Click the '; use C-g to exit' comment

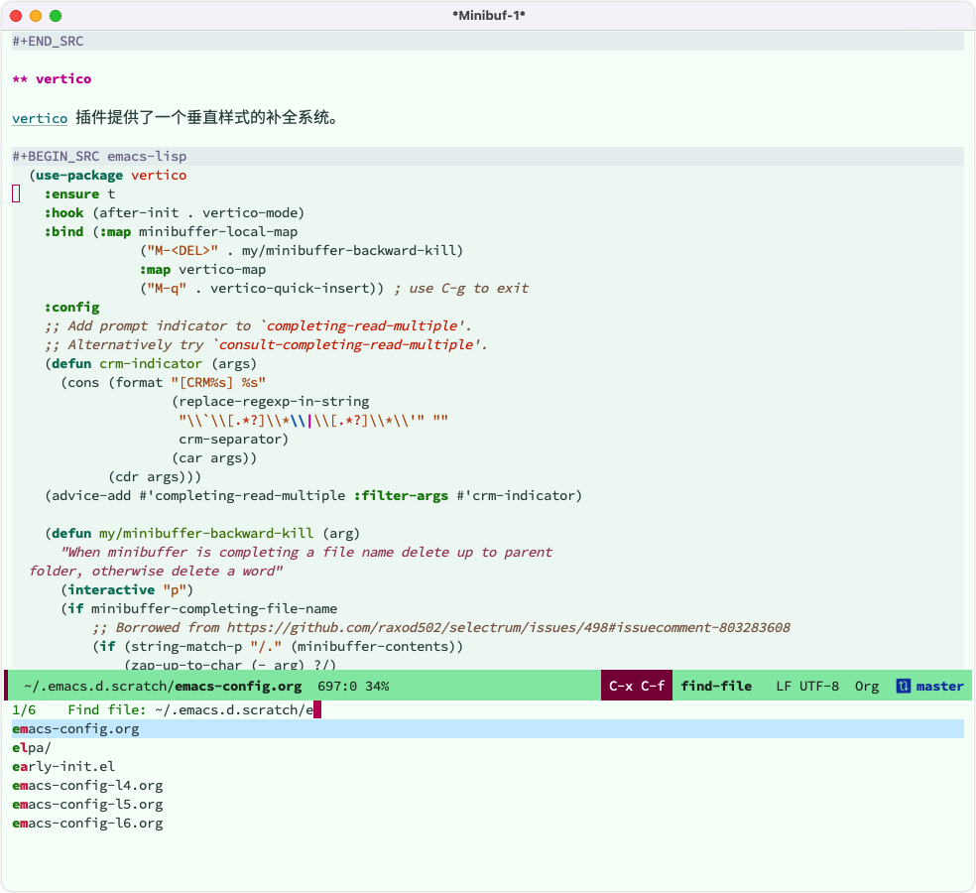coord(461,289)
